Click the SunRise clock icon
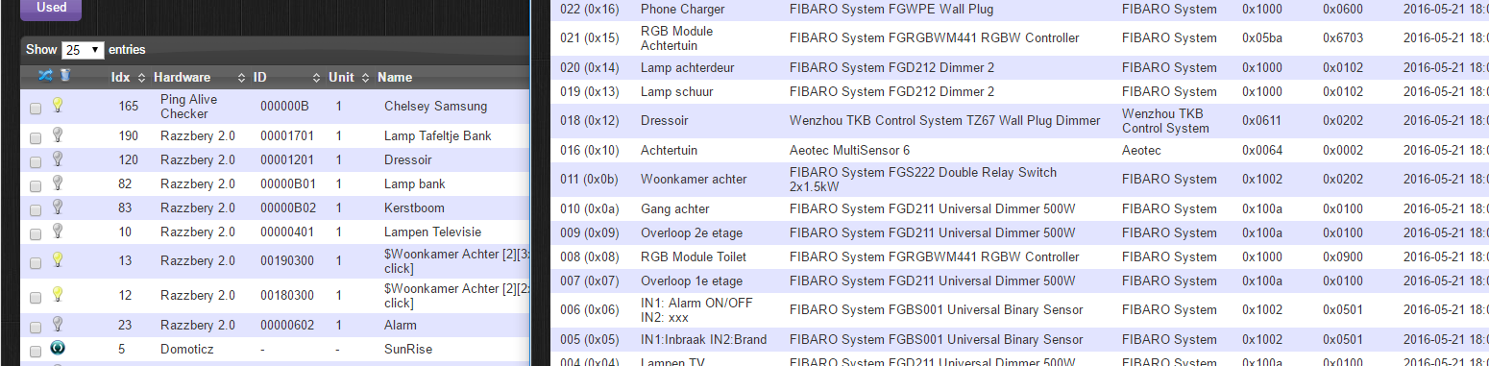Viewport: 1489px width, 366px height. coord(57,349)
